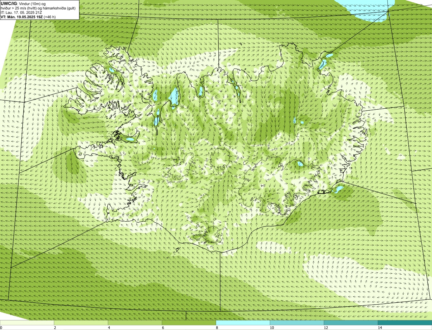
Task: Click the pale yellow 0–2 legend swatch
Action: [27, 323]
